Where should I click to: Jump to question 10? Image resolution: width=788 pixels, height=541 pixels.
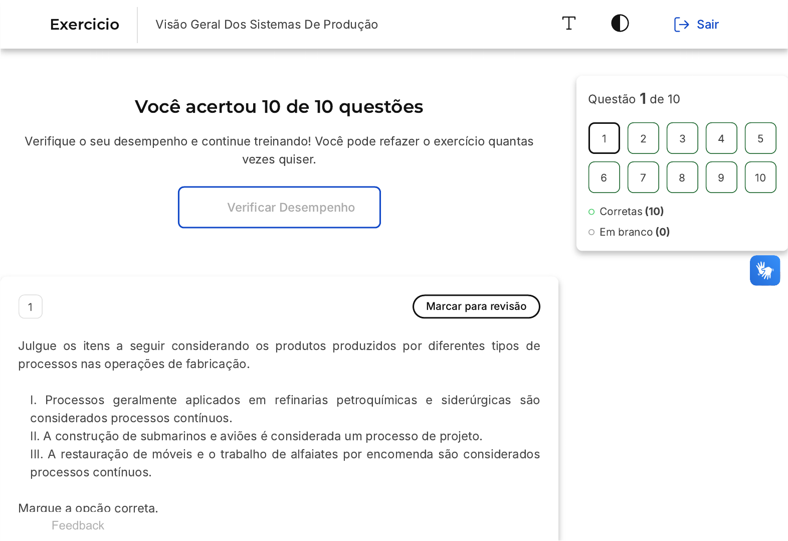tap(760, 177)
